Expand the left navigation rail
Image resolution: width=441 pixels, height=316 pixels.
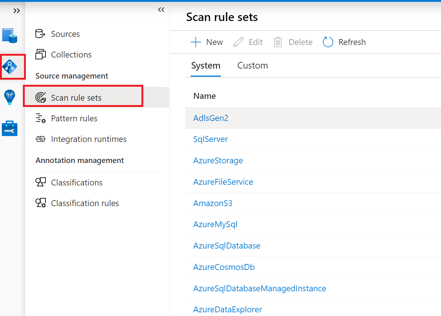(17, 11)
